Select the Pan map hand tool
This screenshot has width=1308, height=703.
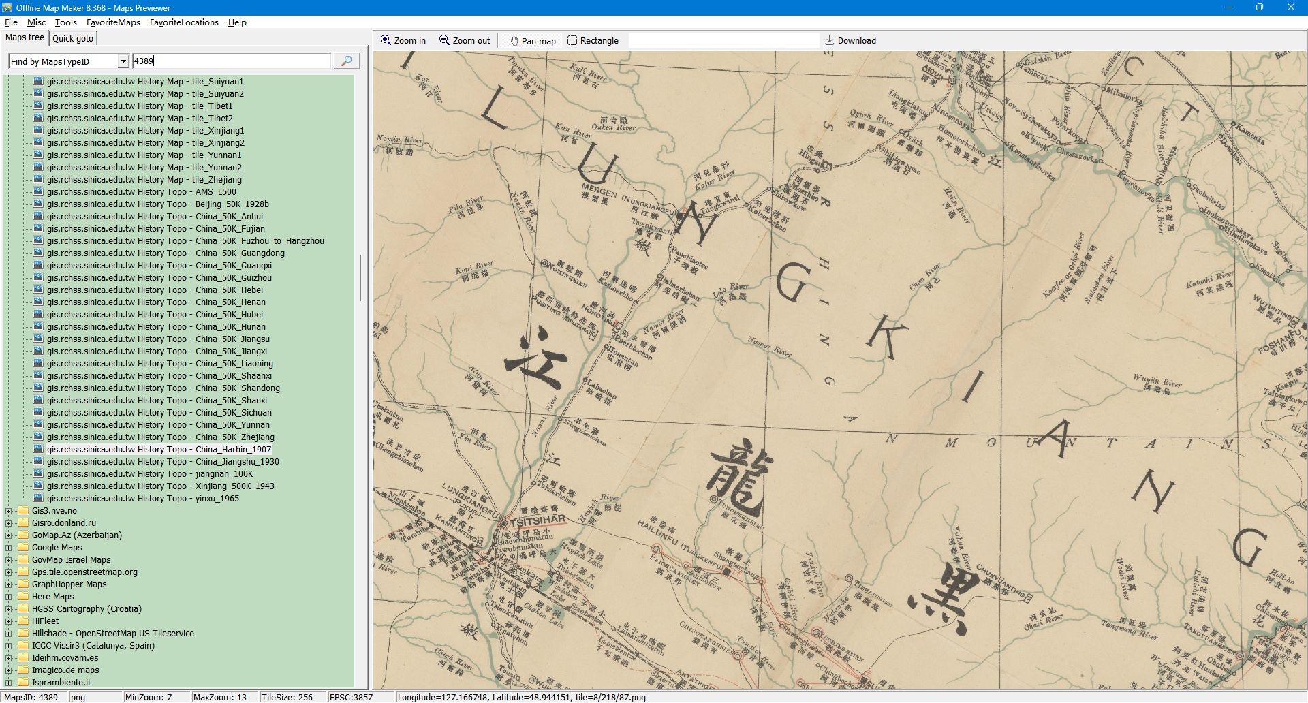[x=514, y=41]
